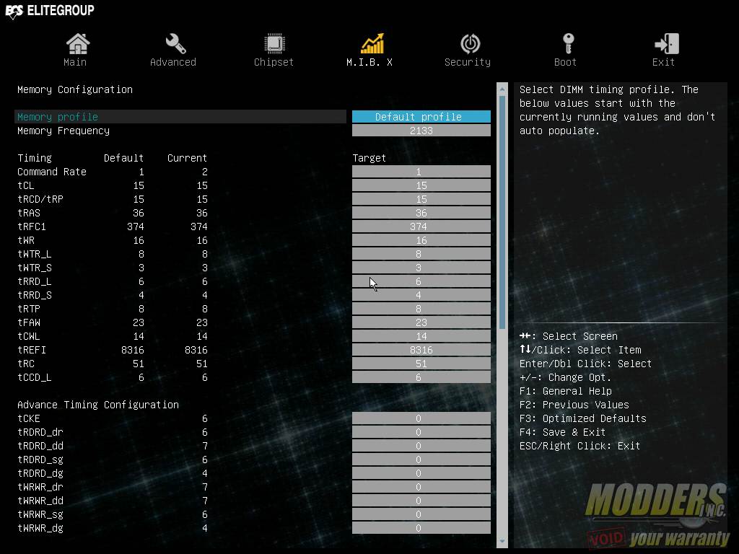Viewport: 739px width, 554px height.
Task: Edit the tWRWR_sg target value field
Action: [421, 514]
